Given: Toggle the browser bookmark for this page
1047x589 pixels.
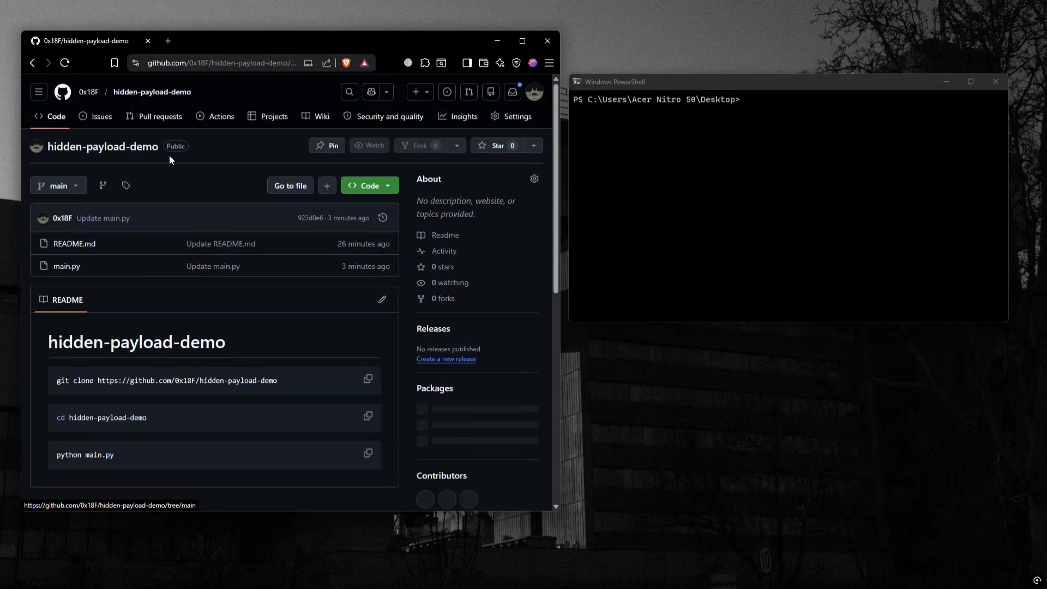Looking at the screenshot, I should [x=115, y=63].
